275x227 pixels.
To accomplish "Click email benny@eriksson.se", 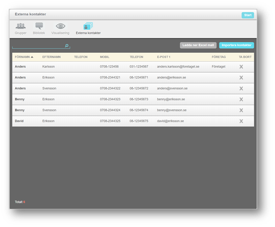I will [x=171, y=99].
